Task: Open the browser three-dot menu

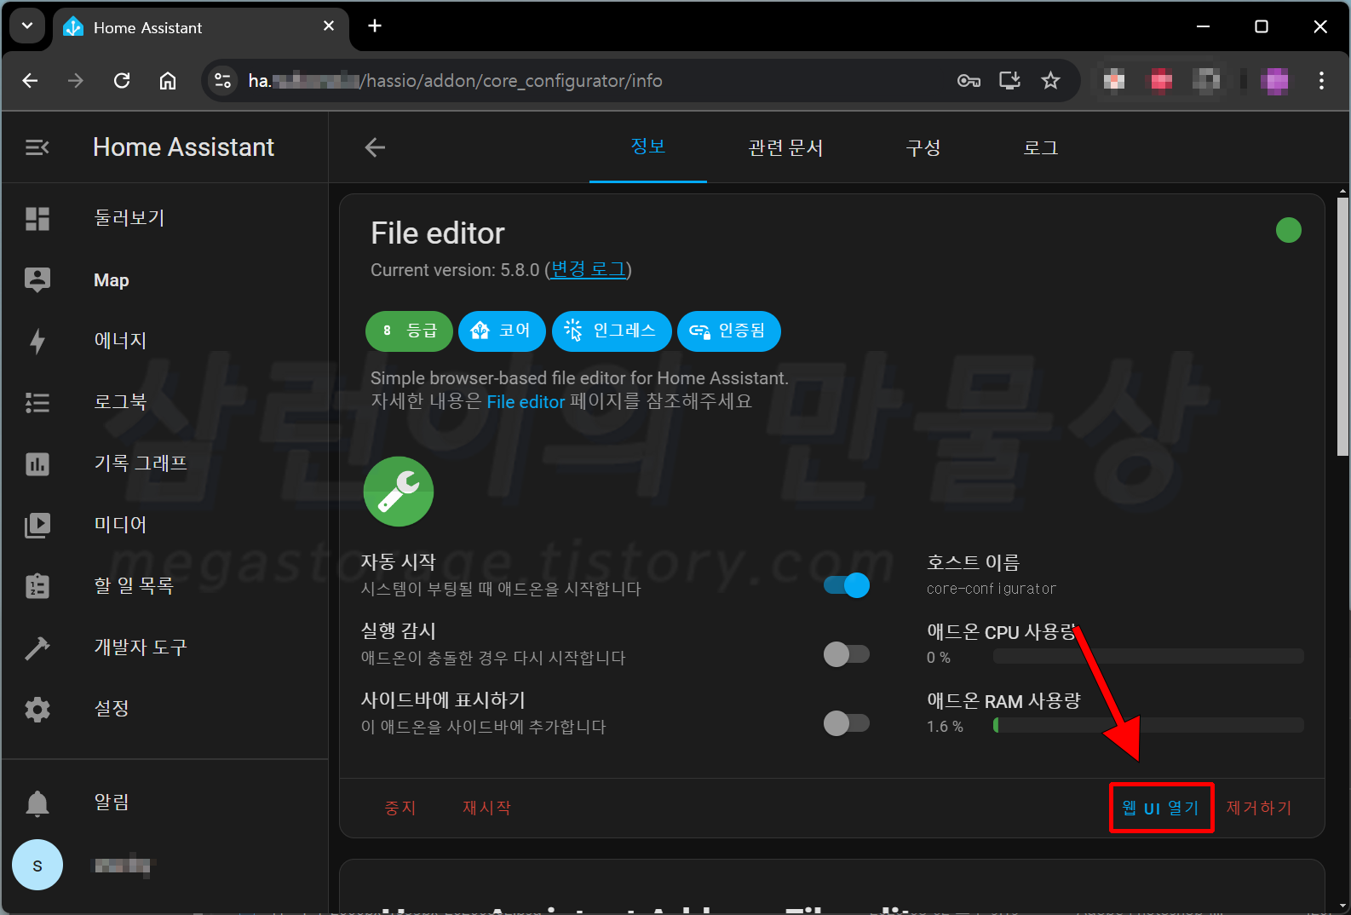Action: (1321, 81)
